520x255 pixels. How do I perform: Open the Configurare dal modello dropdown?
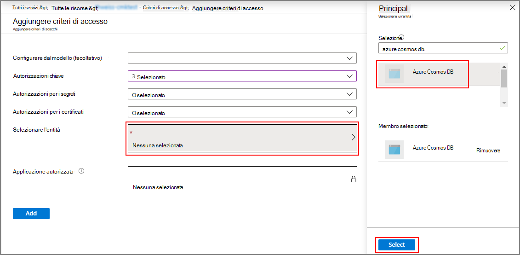coord(242,58)
